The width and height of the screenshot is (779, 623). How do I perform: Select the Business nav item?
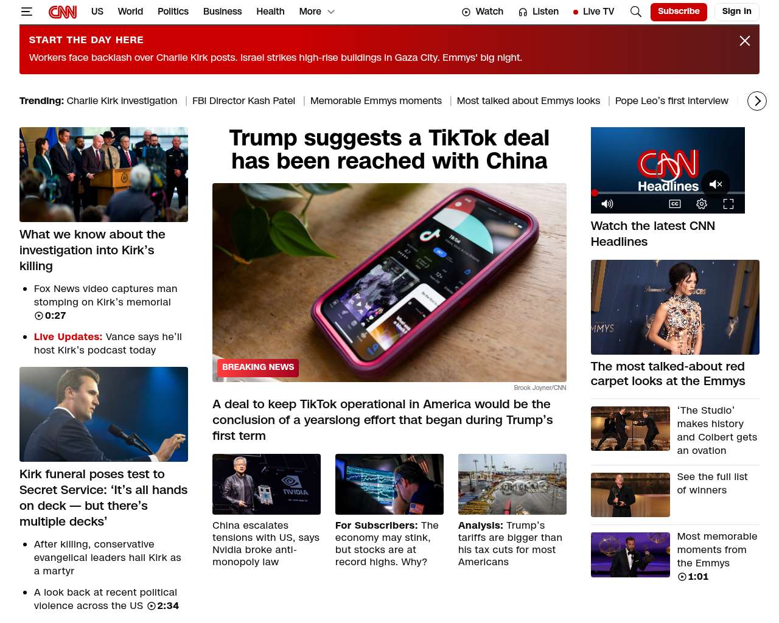click(x=222, y=12)
